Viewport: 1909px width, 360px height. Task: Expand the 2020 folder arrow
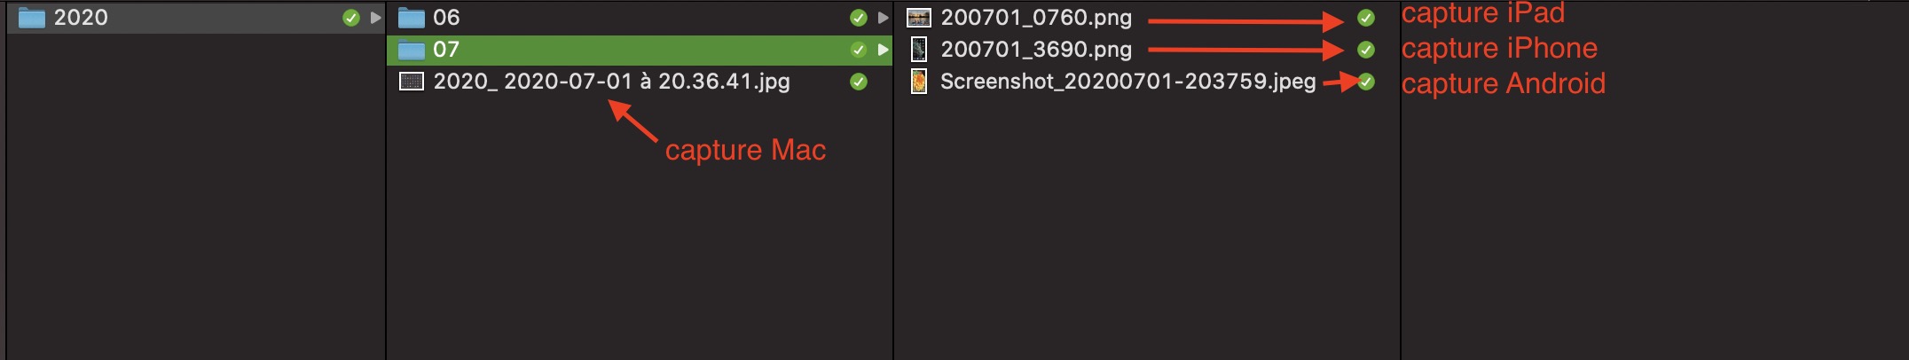(x=376, y=18)
